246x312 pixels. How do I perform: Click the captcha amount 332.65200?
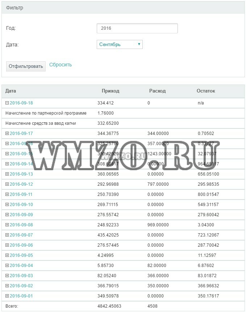point(108,123)
